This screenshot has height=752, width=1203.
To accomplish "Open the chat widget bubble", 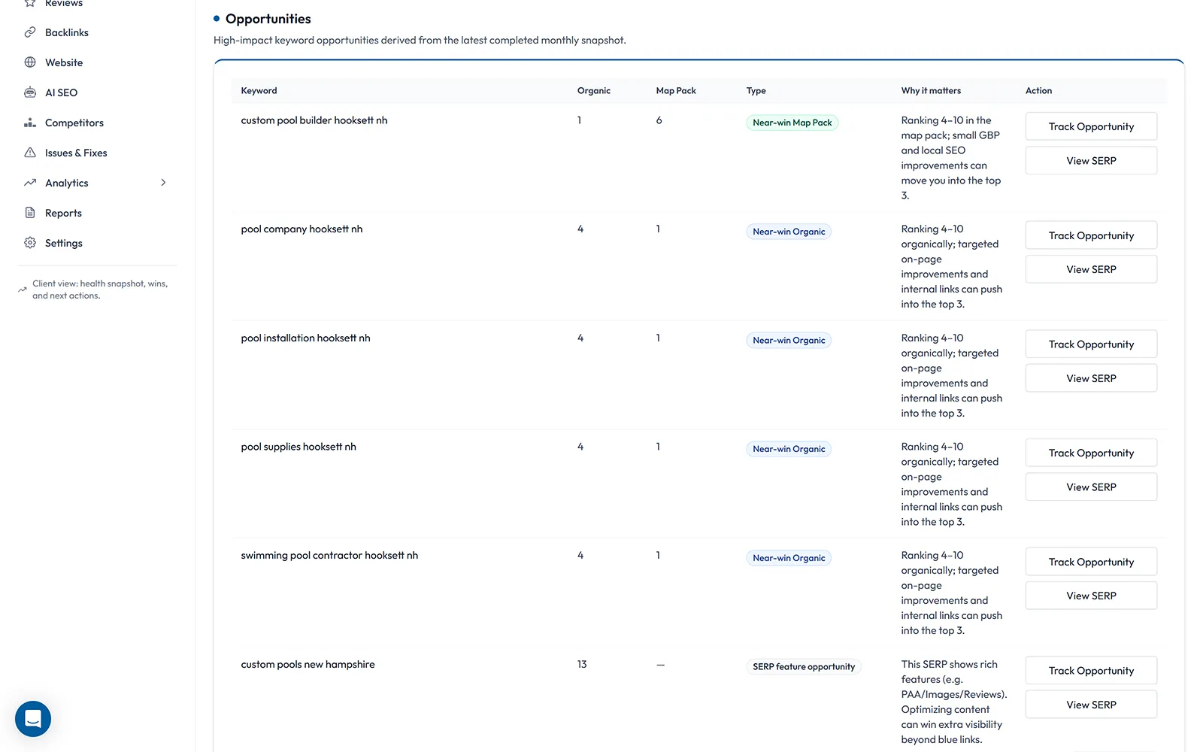I will pyautogui.click(x=32, y=719).
